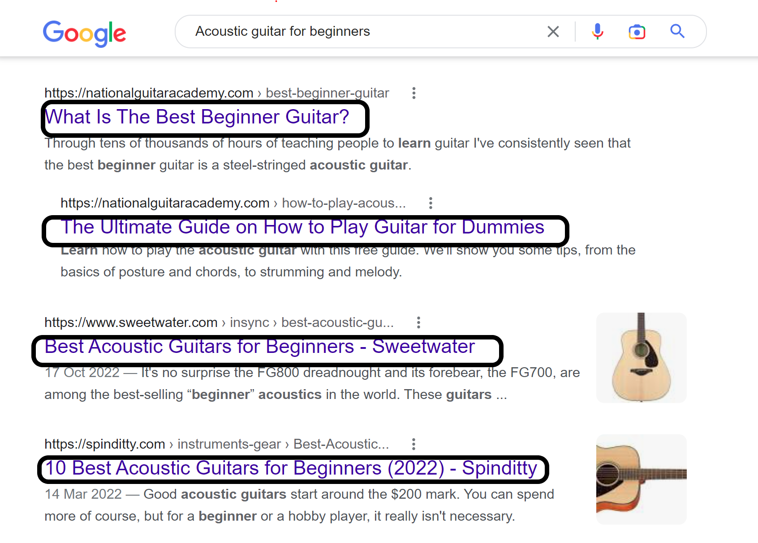This screenshot has width=758, height=543.
Task: Clear the search box with X
Action: click(x=553, y=32)
